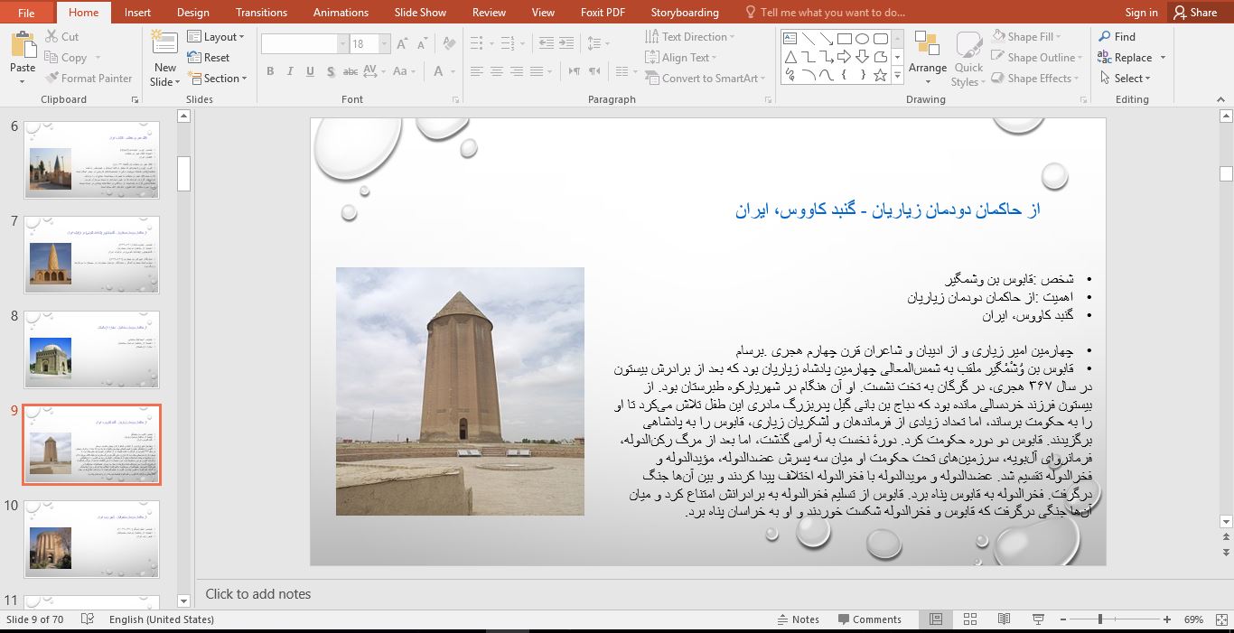Clear all text formatting
The height and width of the screenshot is (633, 1234).
tap(449, 43)
